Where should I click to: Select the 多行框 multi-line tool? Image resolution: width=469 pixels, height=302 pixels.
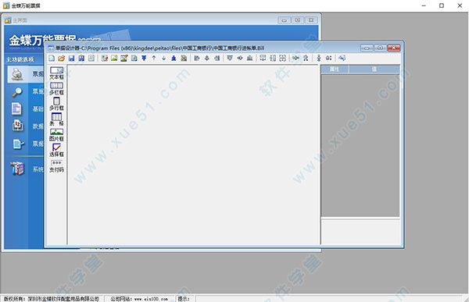(56, 105)
